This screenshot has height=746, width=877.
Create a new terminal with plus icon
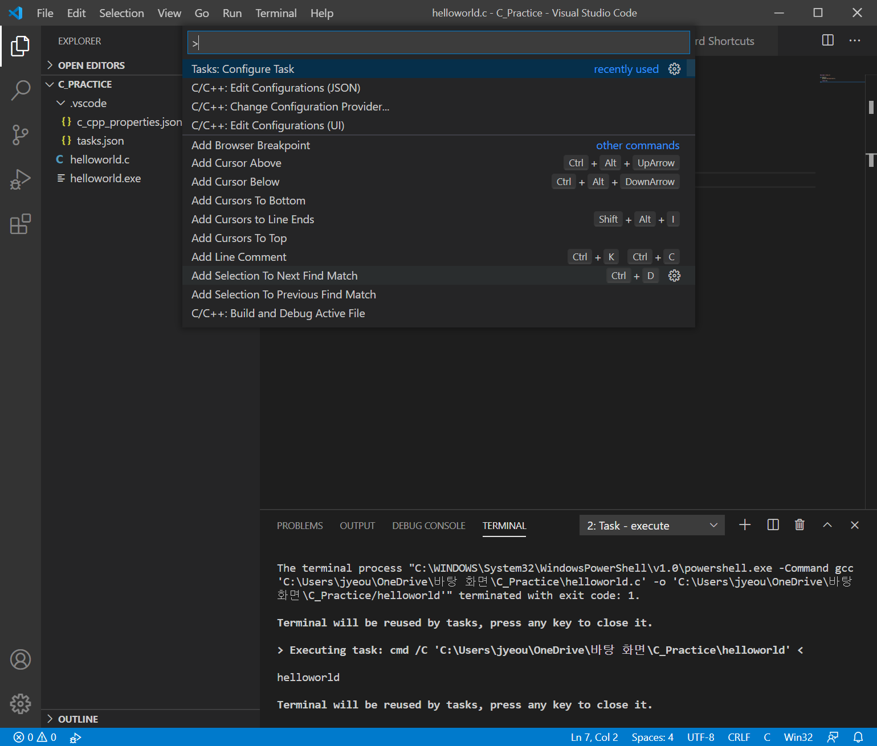tap(745, 525)
